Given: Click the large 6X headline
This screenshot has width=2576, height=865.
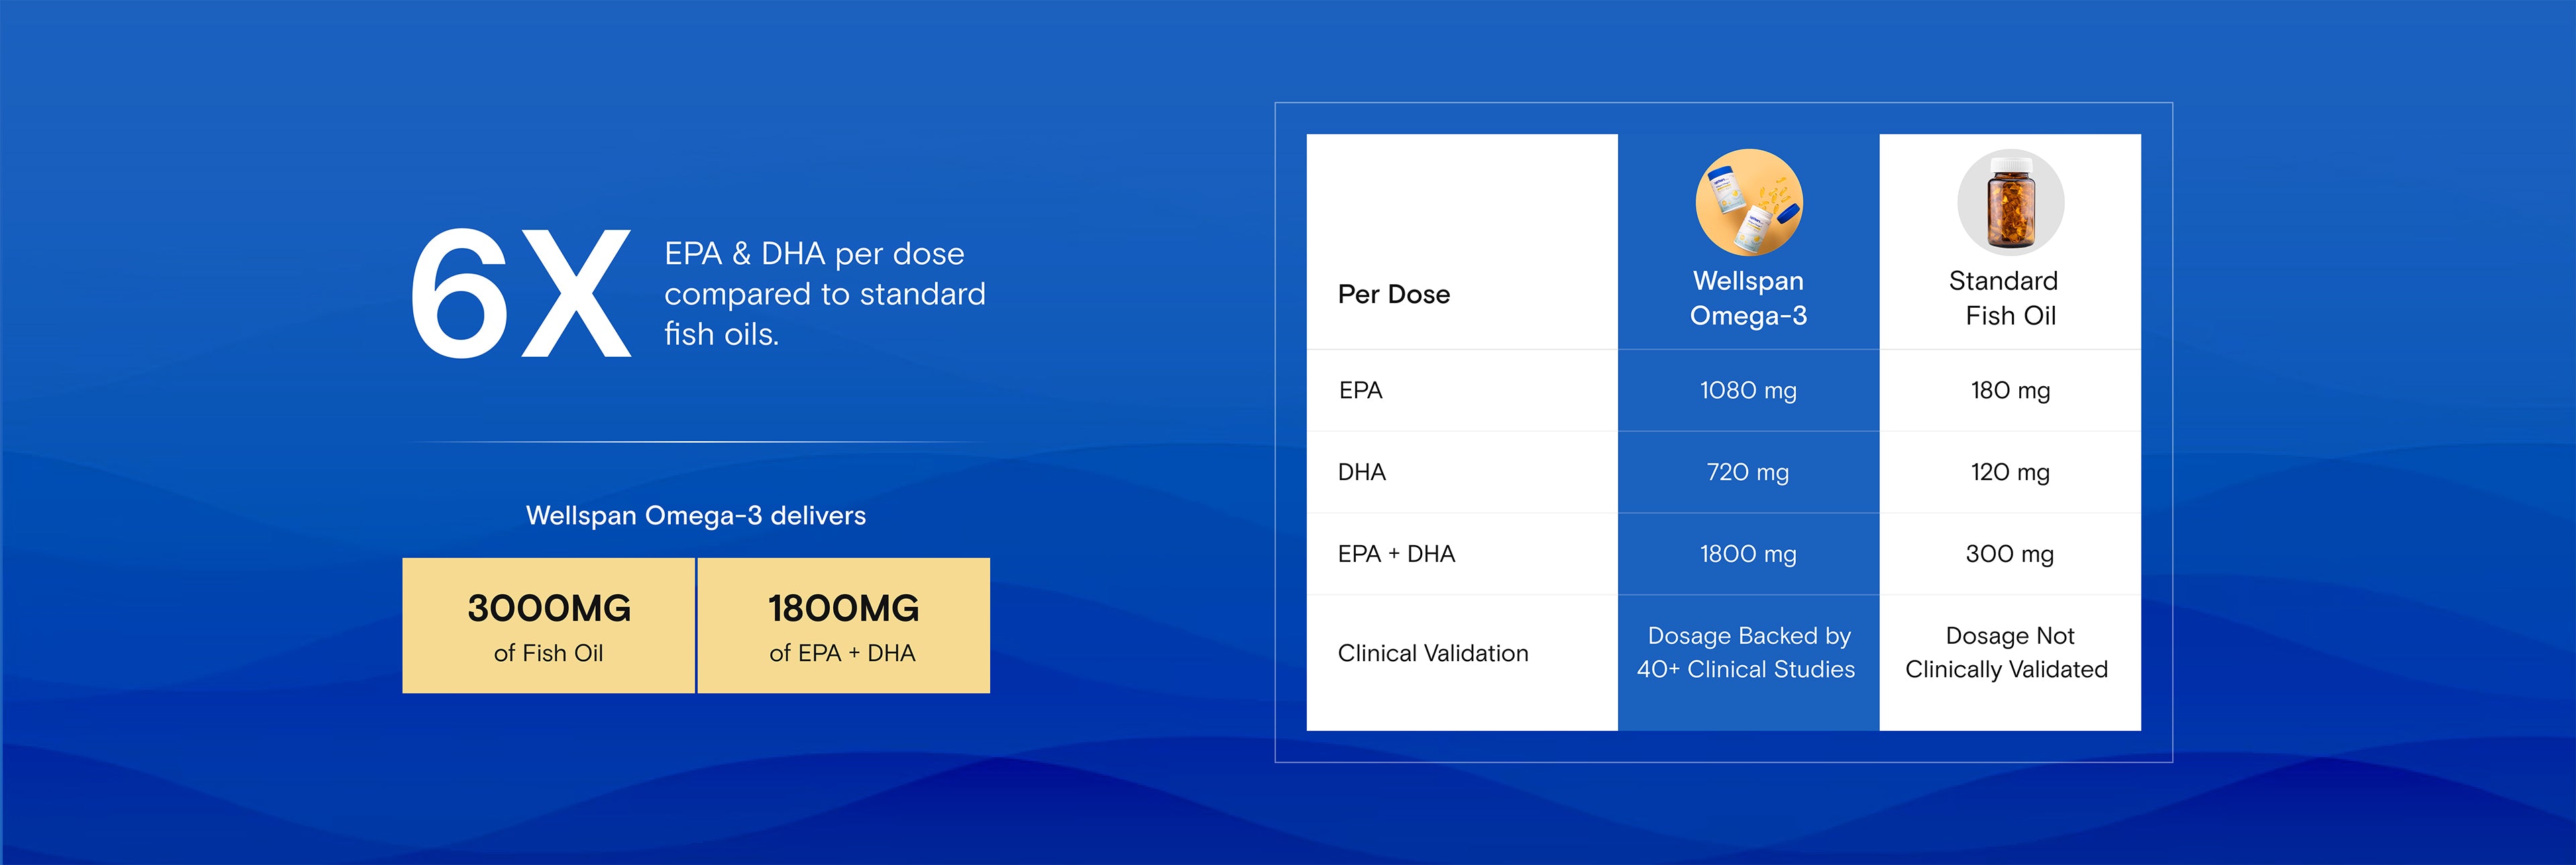Looking at the screenshot, I should click(x=520, y=293).
